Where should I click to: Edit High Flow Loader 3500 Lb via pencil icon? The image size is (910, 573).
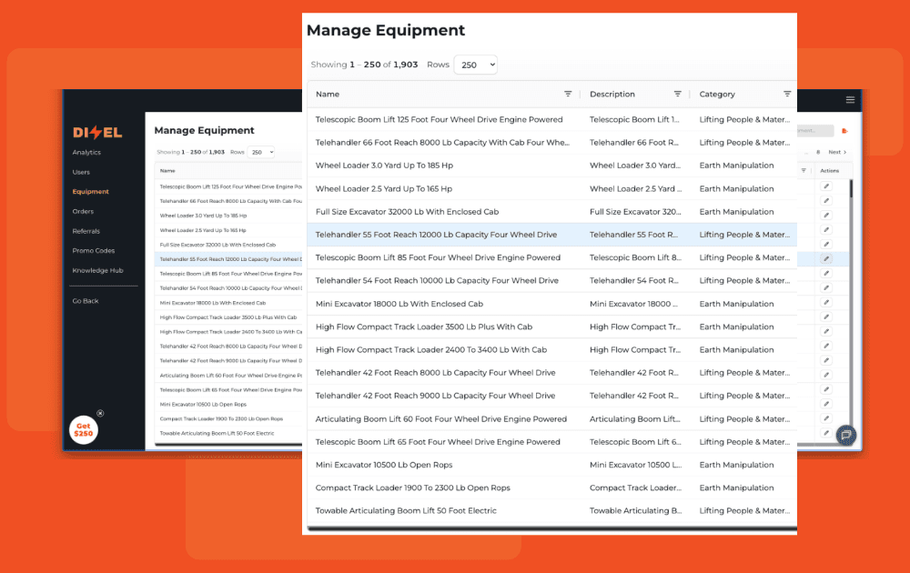tap(826, 317)
